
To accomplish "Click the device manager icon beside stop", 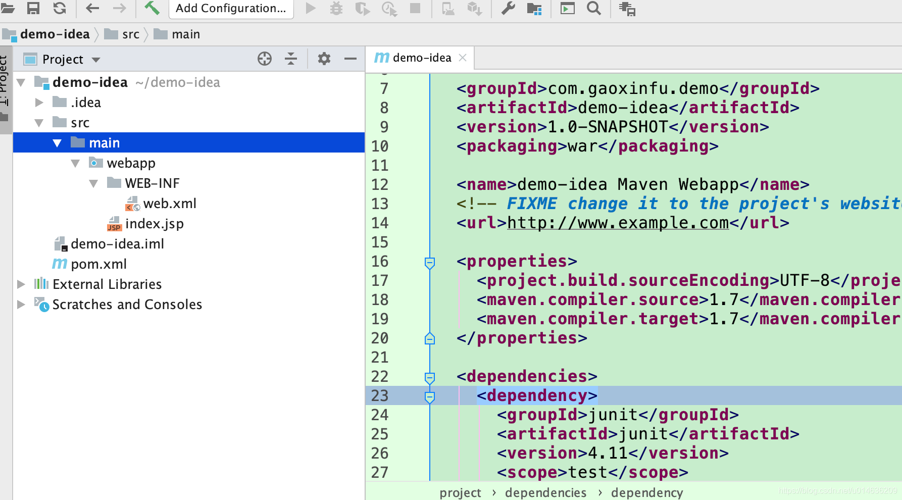I will 448,9.
